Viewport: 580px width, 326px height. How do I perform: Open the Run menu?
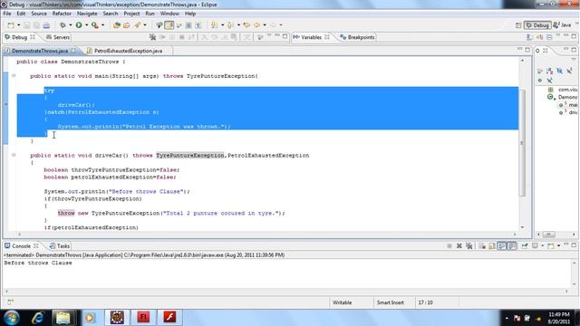150,14
